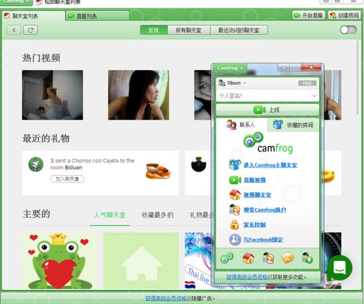Toggle the 18+ content switch
Screen dimensions: 364x304
[349, 29]
